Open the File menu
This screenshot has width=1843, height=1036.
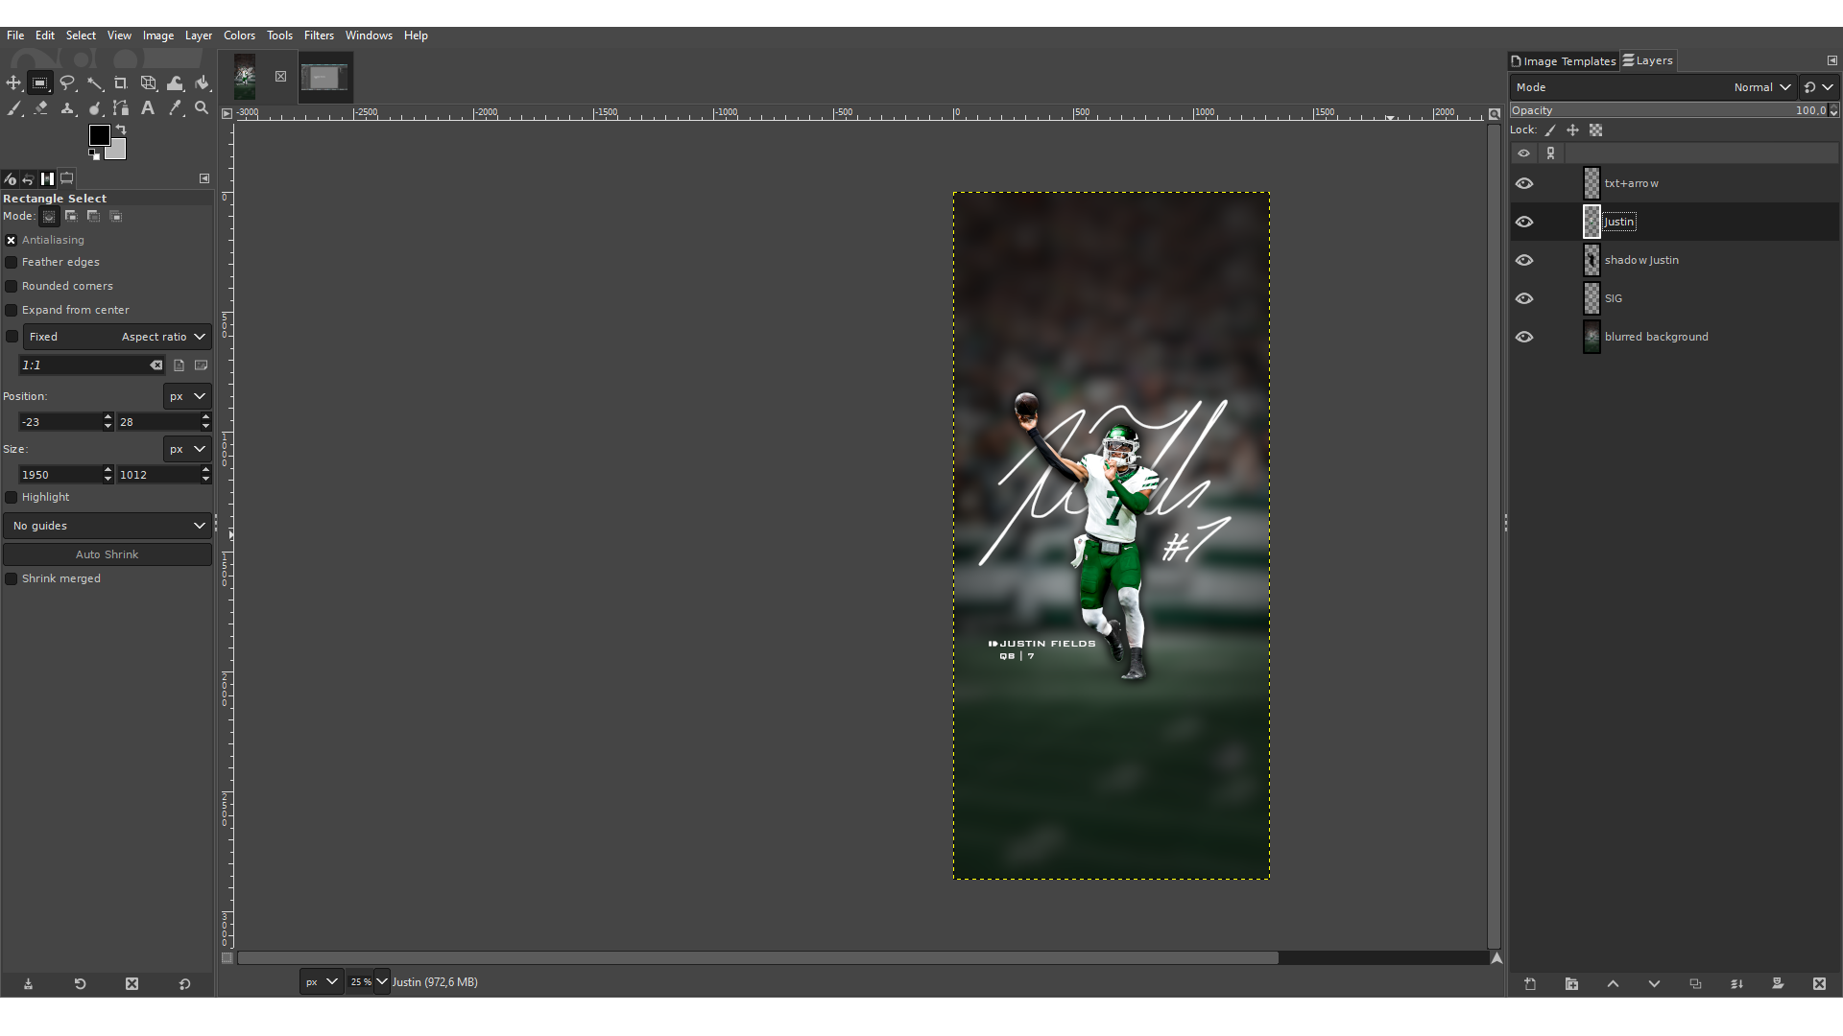[x=15, y=35]
